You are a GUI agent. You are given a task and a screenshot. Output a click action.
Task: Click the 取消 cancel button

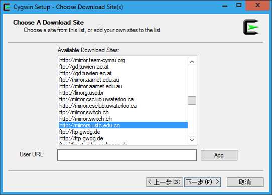coord(245,182)
